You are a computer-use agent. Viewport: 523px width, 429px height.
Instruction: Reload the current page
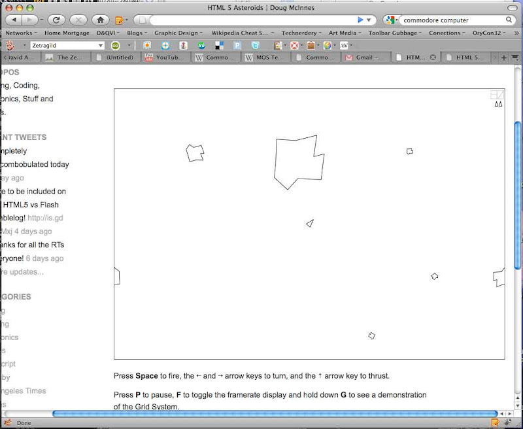coord(56,20)
